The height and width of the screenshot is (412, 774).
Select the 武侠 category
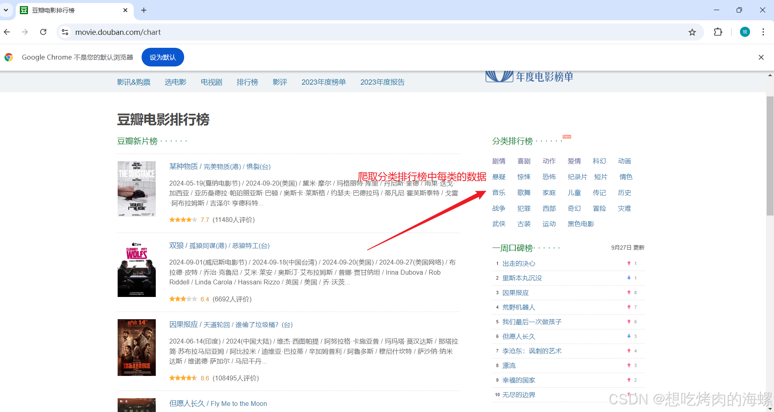499,224
